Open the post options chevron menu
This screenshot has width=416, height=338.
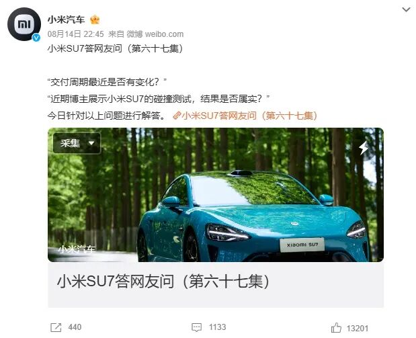pos(406,10)
